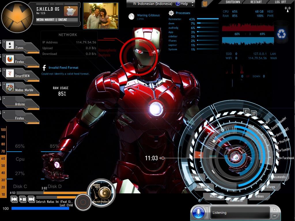Image resolution: width=295 pixels, height=221 pixels.
Task: Launch the first Firefox shortcut with fox icon
Action: click(21, 61)
